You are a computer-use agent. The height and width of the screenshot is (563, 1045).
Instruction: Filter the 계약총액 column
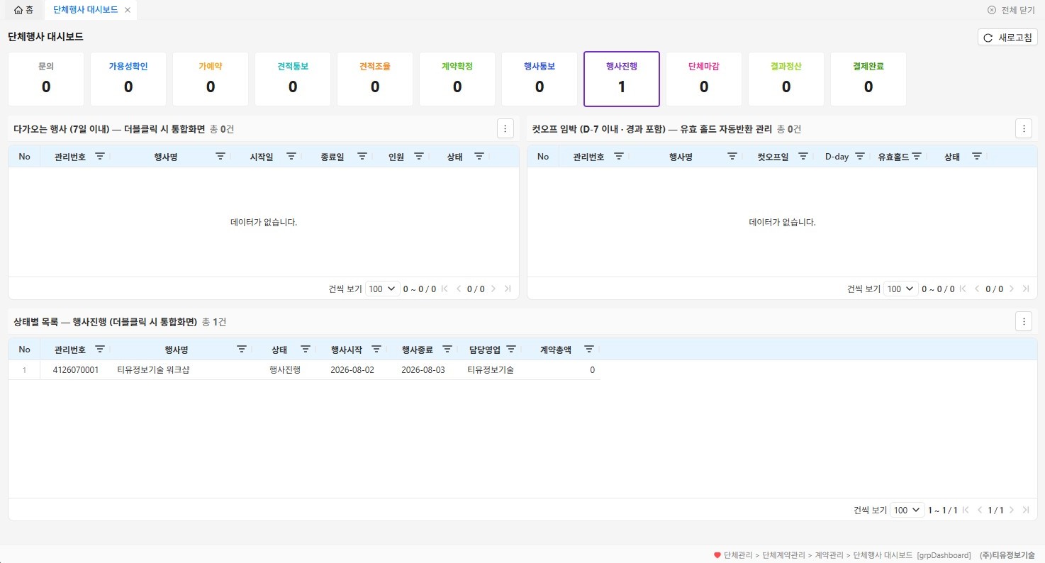(589, 350)
